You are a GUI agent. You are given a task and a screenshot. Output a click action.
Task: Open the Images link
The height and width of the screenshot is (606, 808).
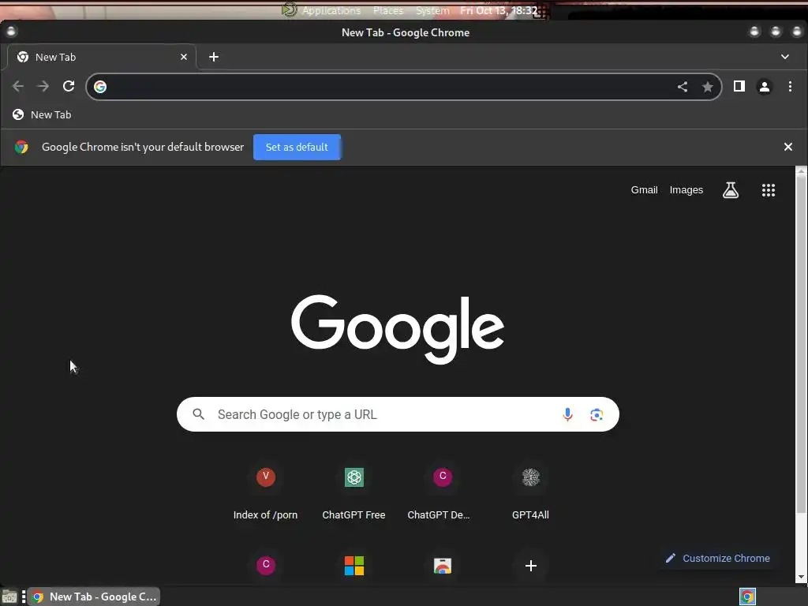(686, 189)
